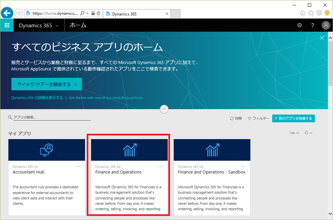Open favorites star icon
Screen dimensions: 333x220
(311, 13)
